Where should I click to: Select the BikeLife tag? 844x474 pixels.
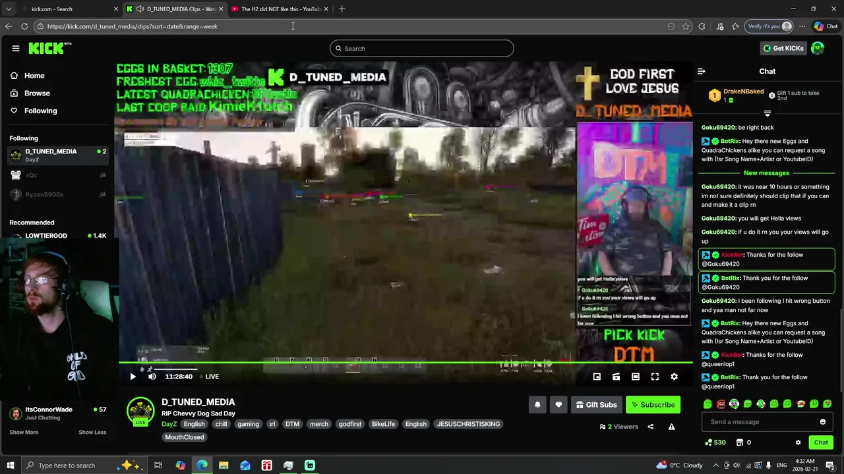pyautogui.click(x=383, y=424)
